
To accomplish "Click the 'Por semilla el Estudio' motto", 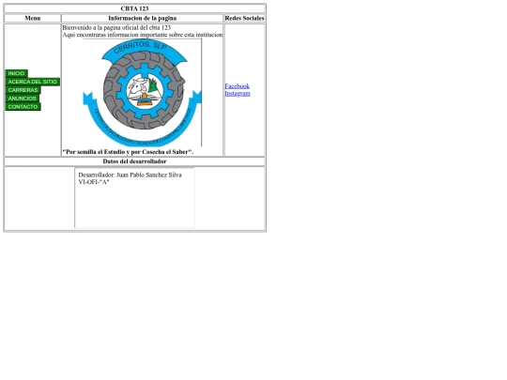I will (x=128, y=152).
